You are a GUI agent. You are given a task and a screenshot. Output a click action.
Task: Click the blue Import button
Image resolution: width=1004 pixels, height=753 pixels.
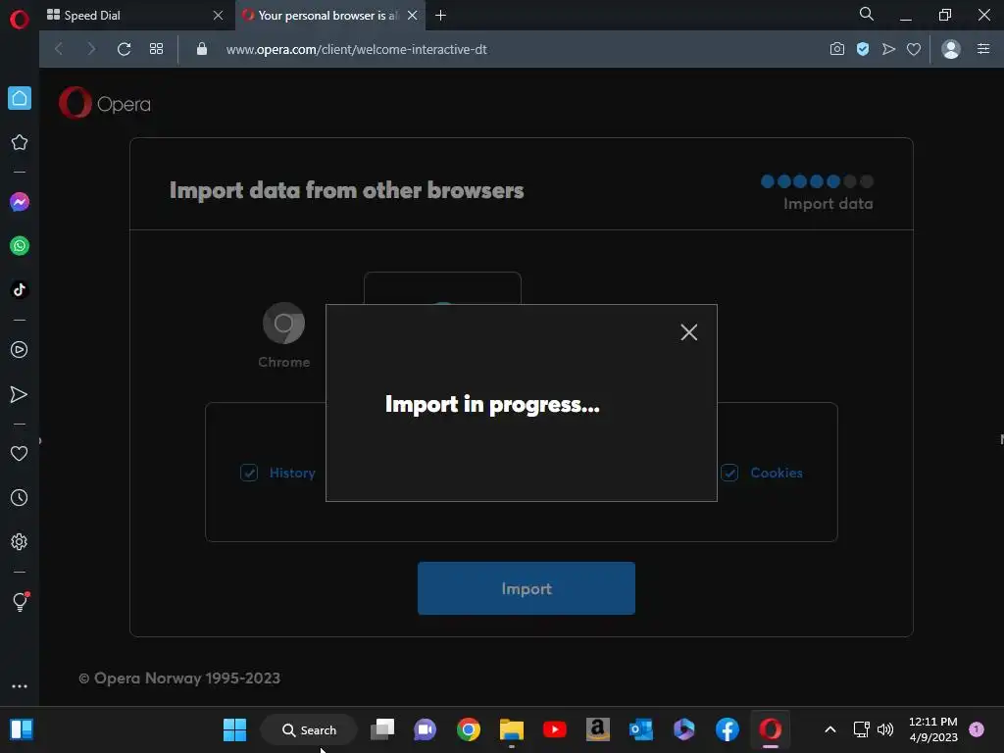click(x=527, y=588)
